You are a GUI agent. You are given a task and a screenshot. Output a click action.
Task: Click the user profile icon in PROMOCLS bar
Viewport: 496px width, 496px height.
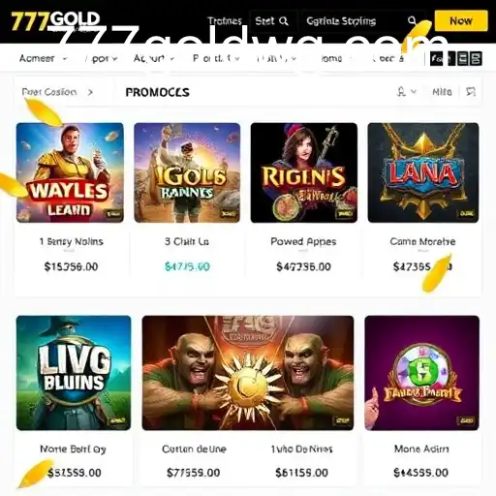tap(401, 92)
